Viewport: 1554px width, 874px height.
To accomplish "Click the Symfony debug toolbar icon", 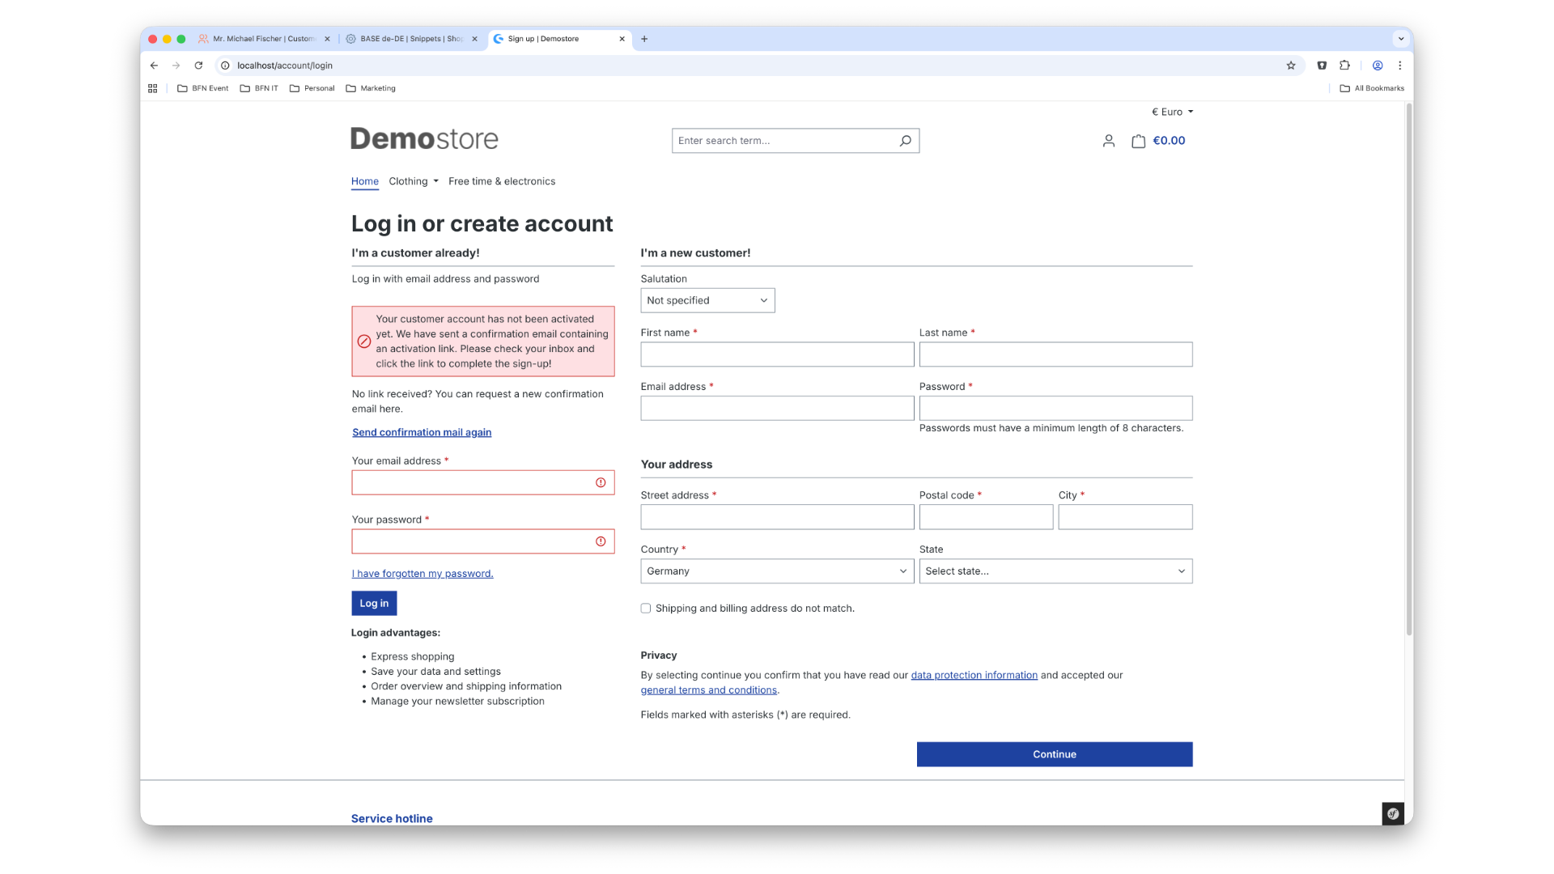I will tap(1392, 814).
